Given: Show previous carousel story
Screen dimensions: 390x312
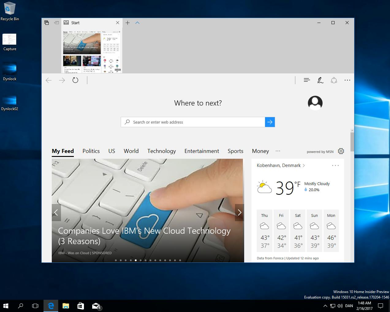Looking at the screenshot, I should (x=56, y=212).
